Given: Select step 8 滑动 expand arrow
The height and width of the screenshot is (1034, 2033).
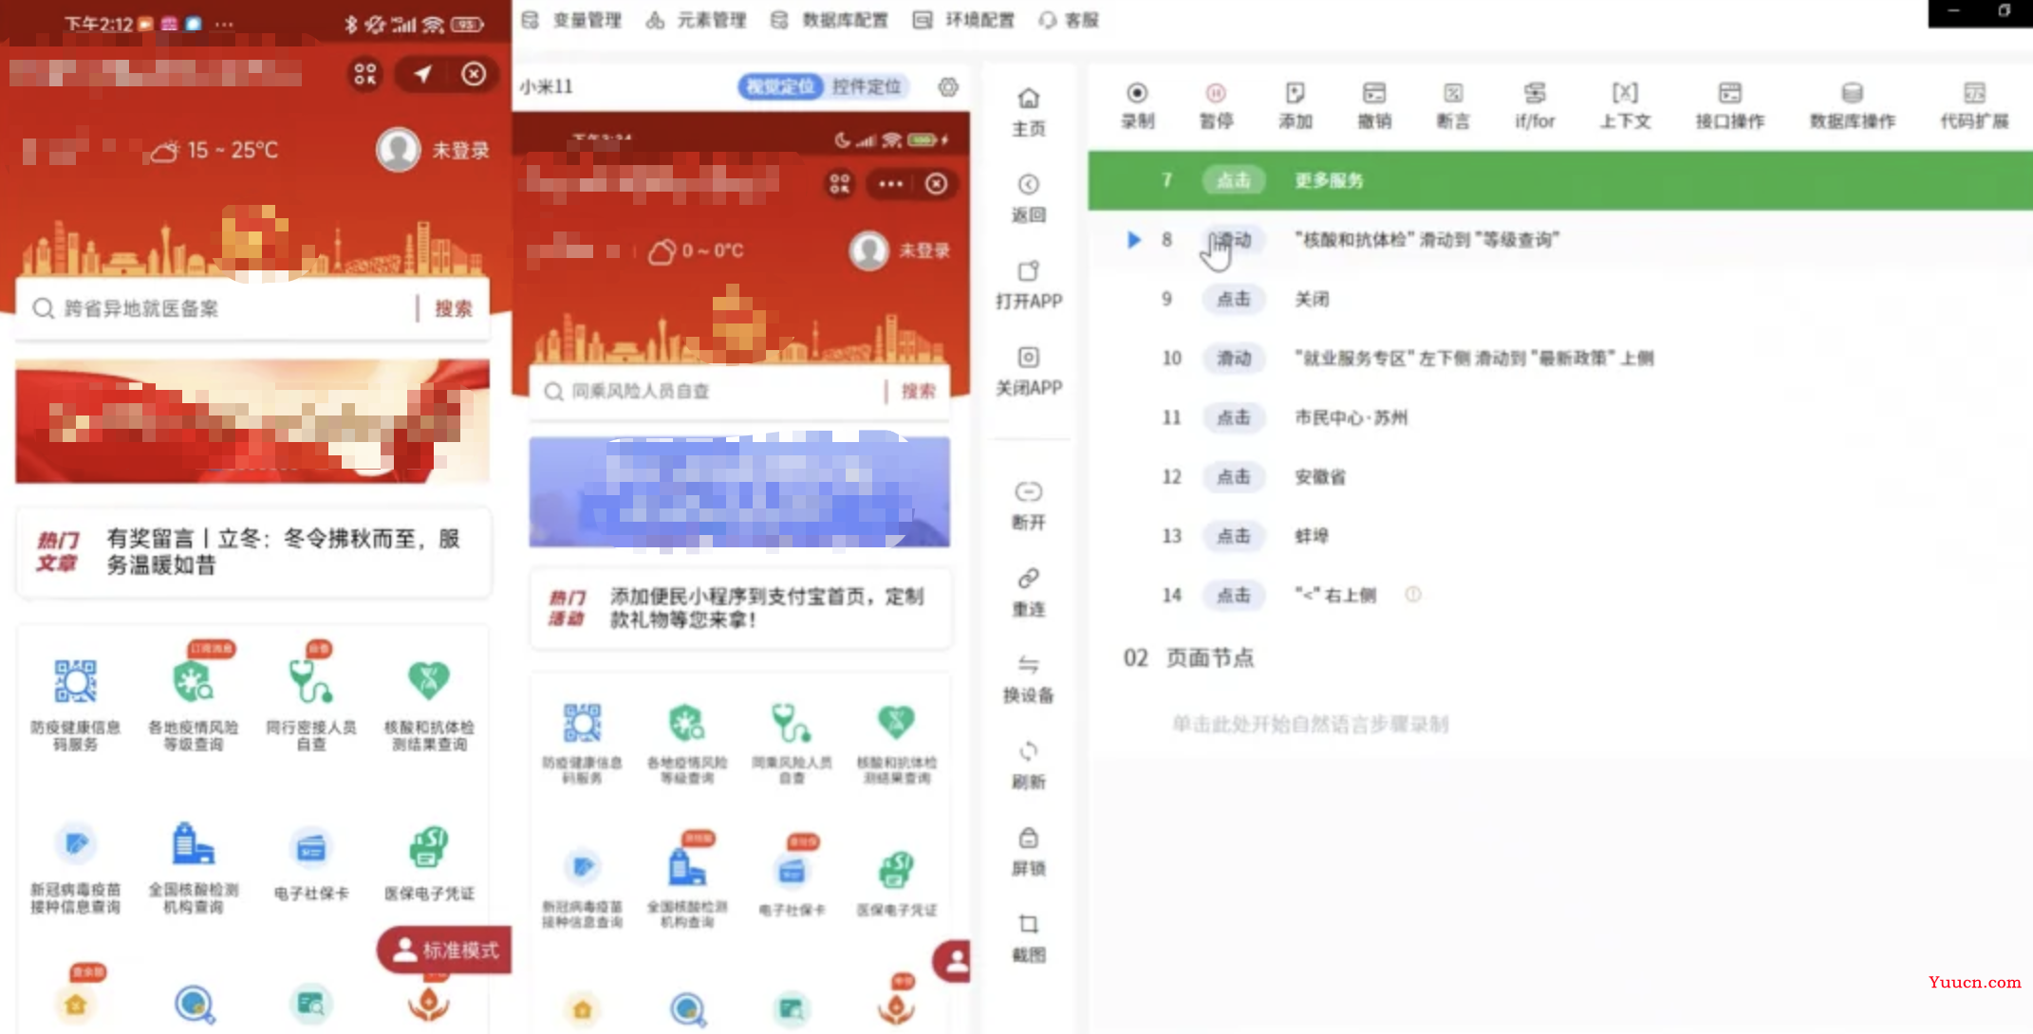Looking at the screenshot, I should (x=1130, y=239).
